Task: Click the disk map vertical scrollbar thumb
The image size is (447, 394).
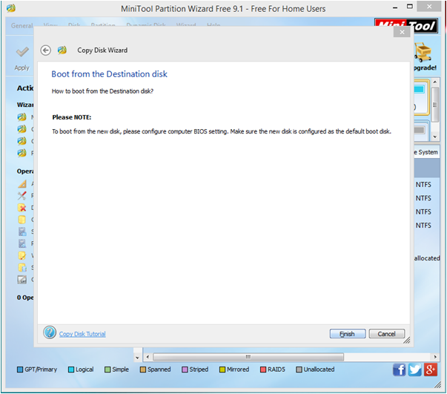Action: pos(434,105)
